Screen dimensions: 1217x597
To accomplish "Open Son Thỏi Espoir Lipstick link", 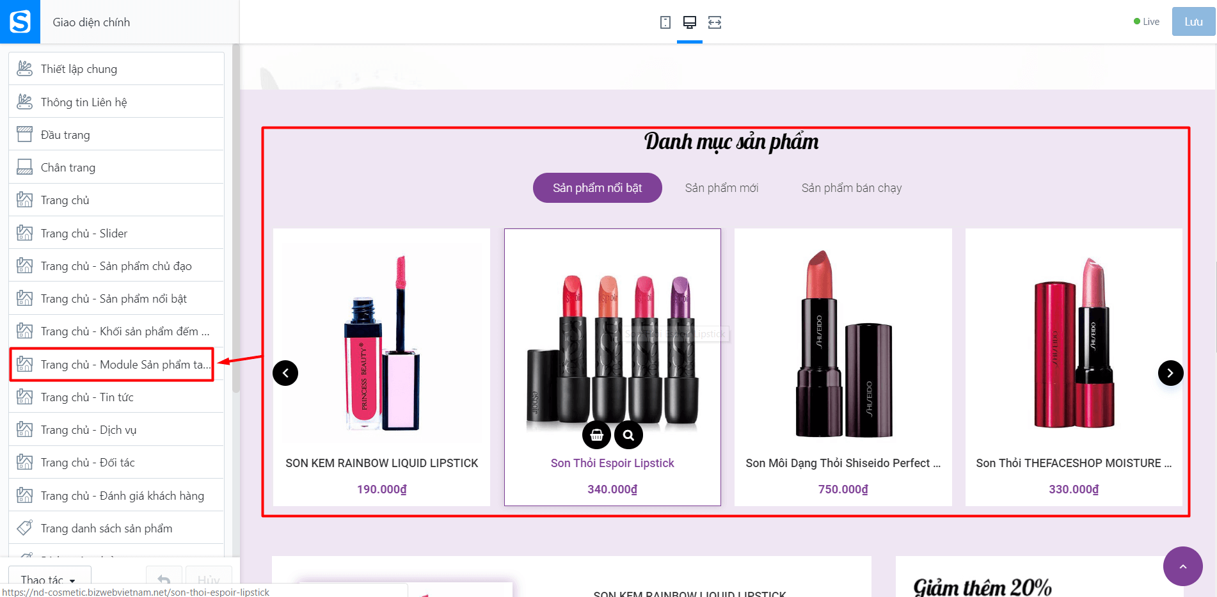I will tap(612, 463).
